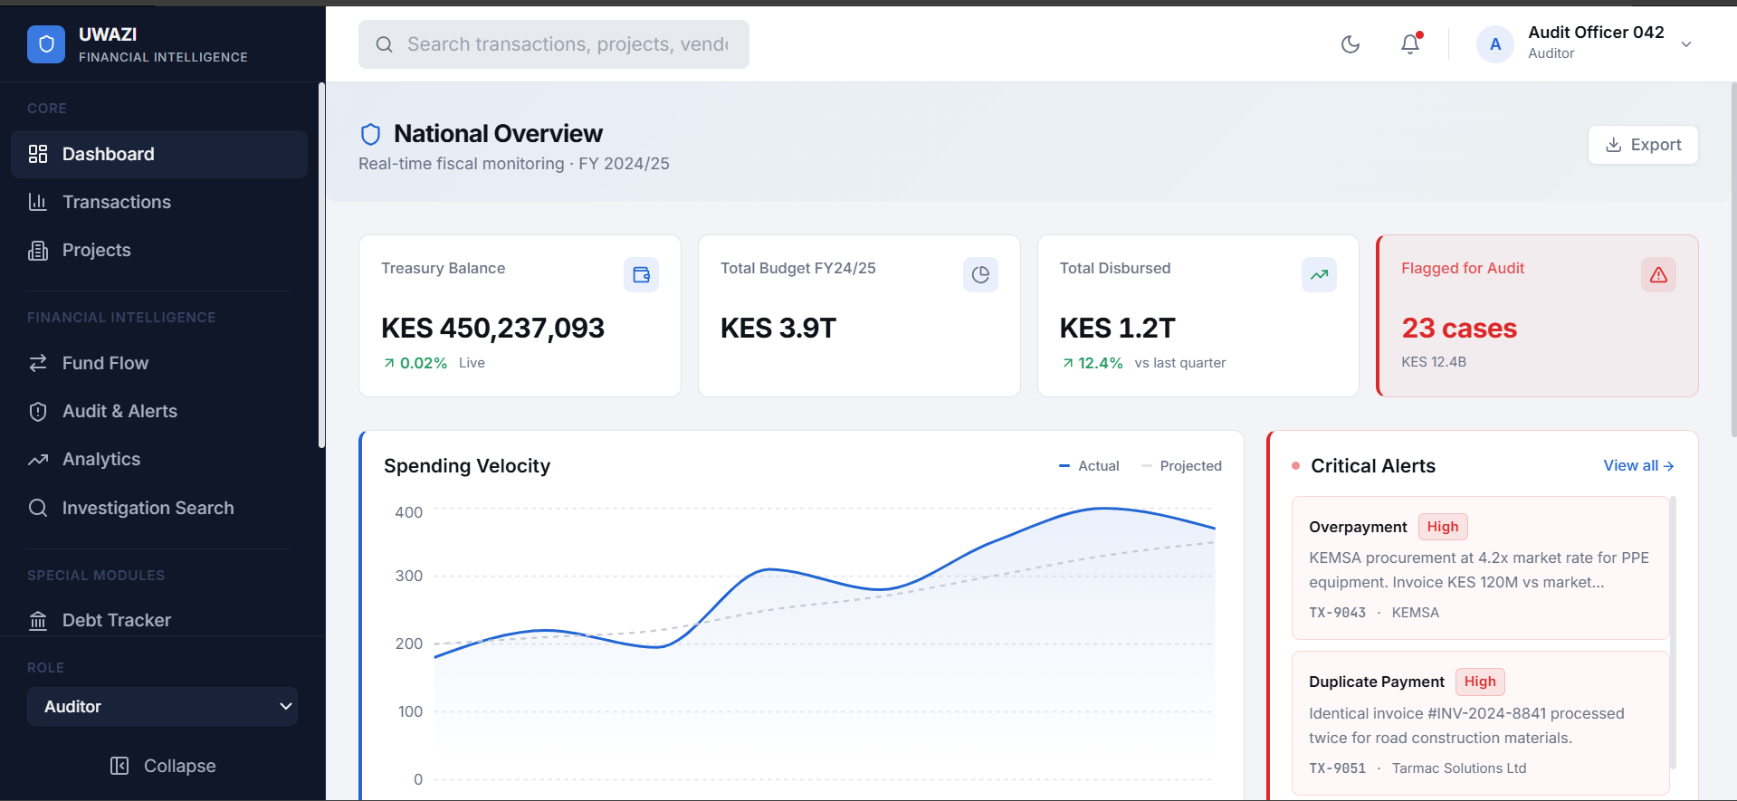
Task: Toggle the Projected legend series
Action: point(1182,466)
